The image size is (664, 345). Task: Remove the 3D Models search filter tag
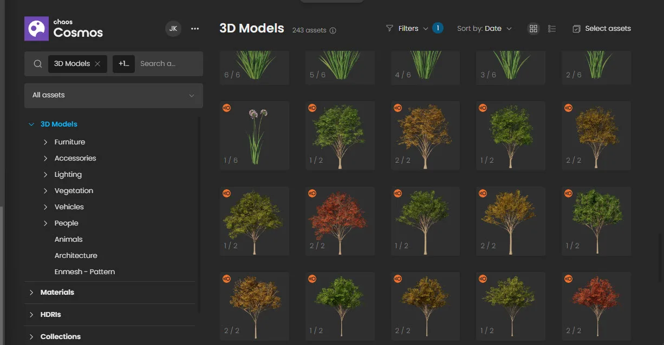click(x=97, y=63)
